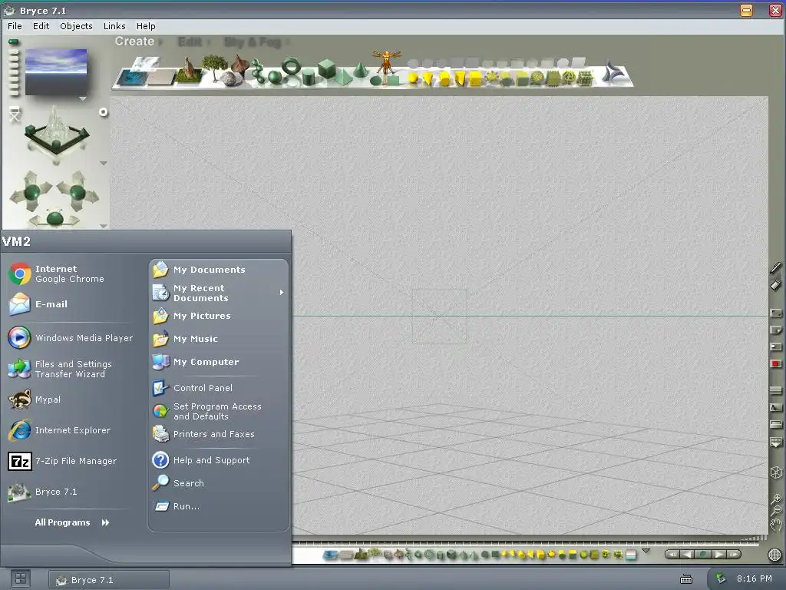This screenshot has height=590, width=786.
Task: Expand view control options triangle
Action: pyautogui.click(x=104, y=163)
